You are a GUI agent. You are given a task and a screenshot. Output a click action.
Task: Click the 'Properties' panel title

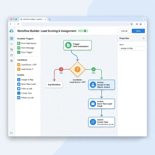coord(124,38)
